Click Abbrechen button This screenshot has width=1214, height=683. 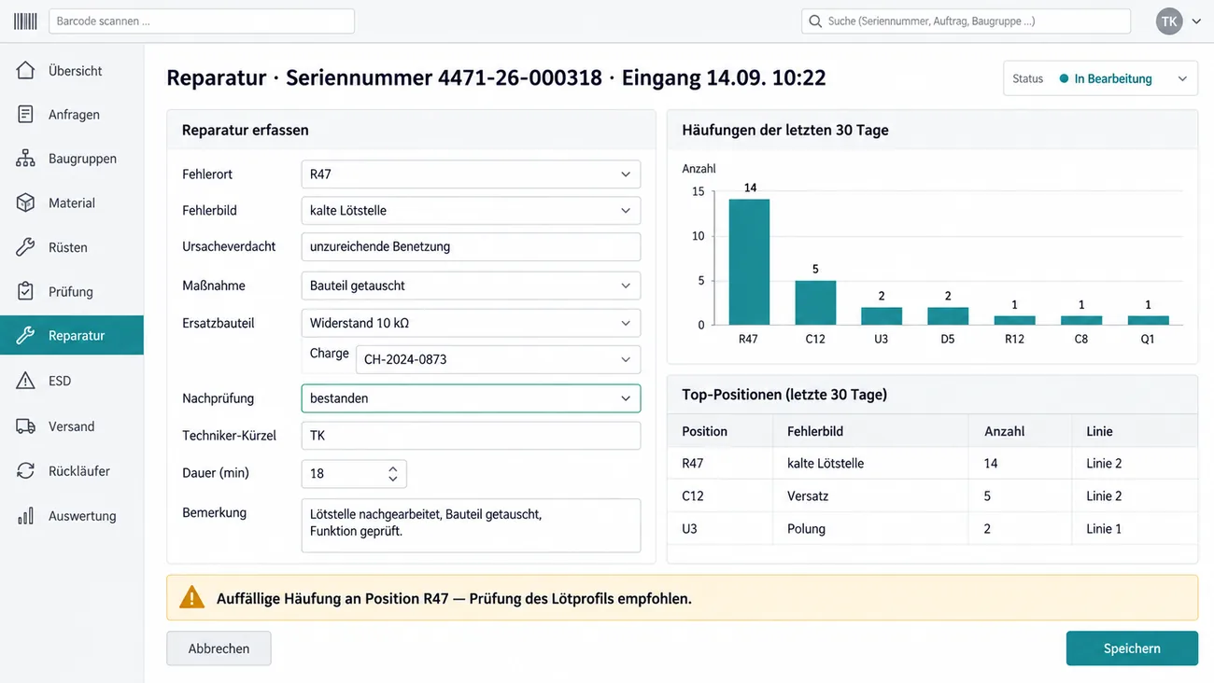pyautogui.click(x=219, y=648)
